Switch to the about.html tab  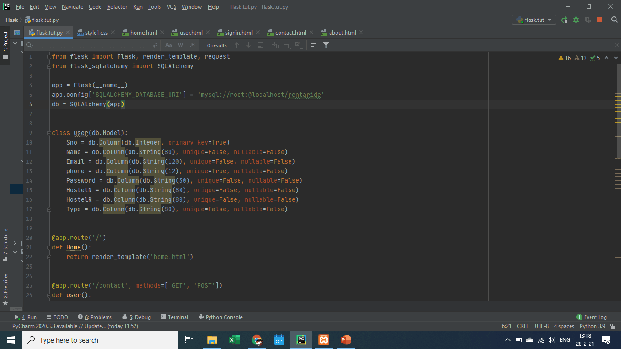[x=342, y=33]
